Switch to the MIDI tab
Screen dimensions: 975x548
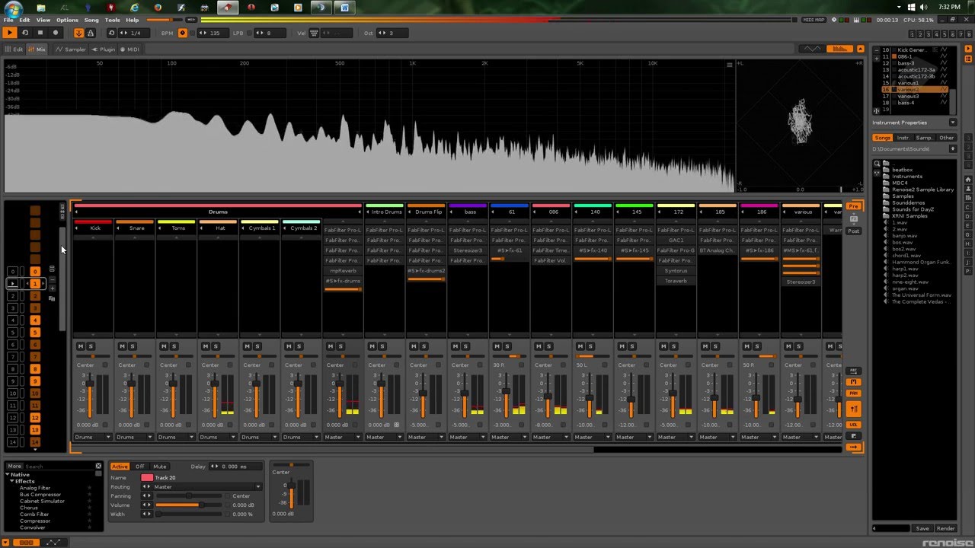coord(129,49)
